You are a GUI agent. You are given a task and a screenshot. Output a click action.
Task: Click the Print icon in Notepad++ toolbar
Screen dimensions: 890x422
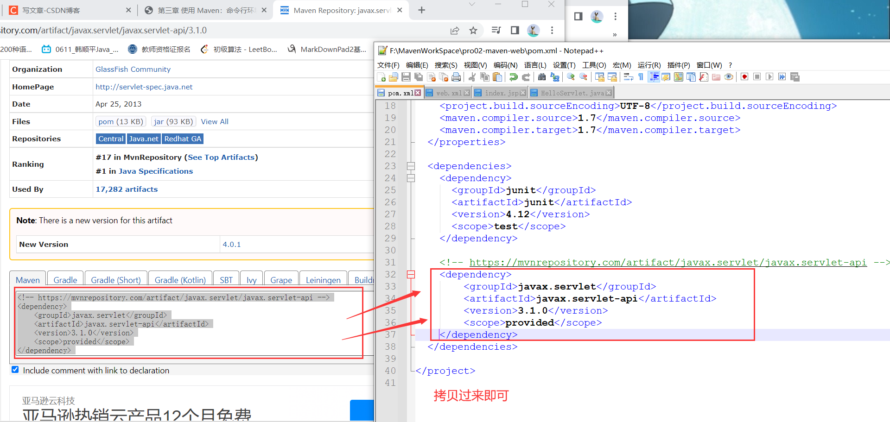click(x=456, y=77)
